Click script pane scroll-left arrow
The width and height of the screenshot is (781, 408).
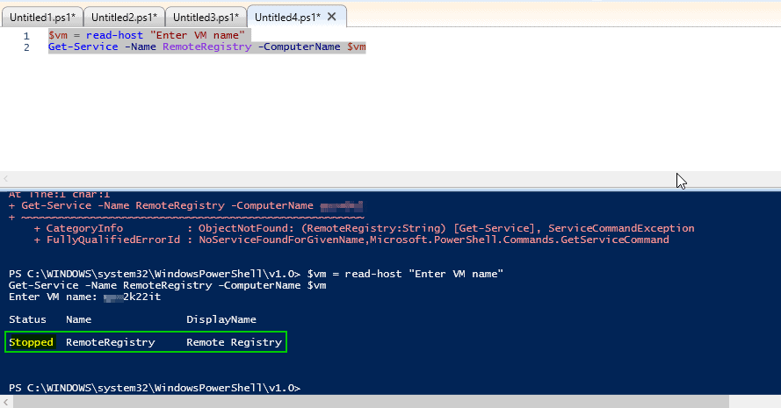[6, 178]
